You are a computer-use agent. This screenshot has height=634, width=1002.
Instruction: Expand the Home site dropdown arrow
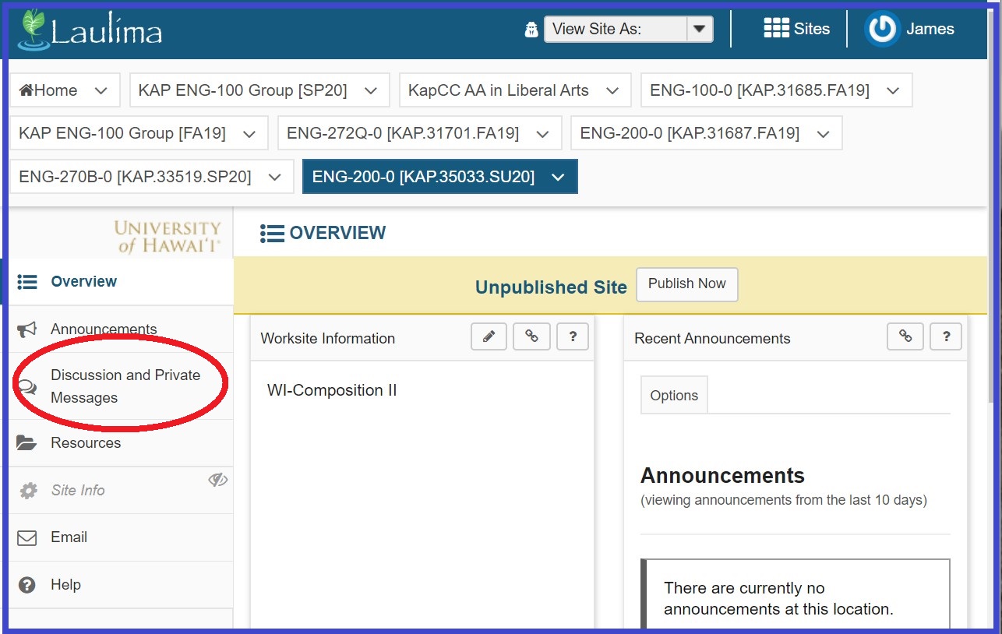101,90
